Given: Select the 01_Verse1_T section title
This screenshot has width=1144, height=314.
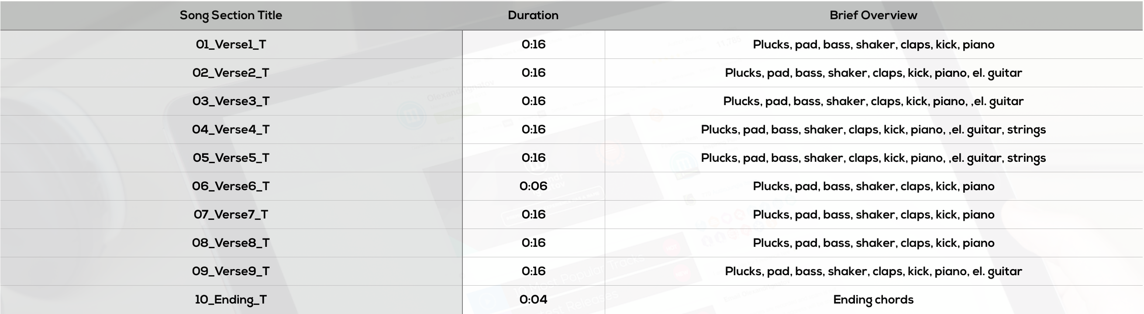Looking at the screenshot, I should [231, 45].
